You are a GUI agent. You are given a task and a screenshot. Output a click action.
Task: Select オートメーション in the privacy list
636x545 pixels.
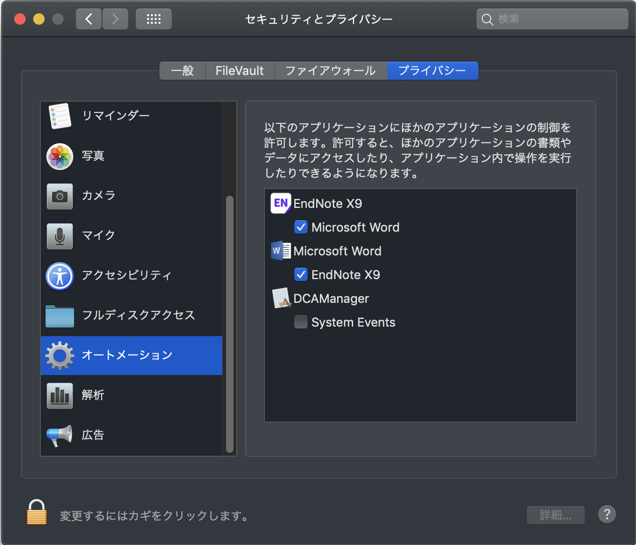coord(131,356)
